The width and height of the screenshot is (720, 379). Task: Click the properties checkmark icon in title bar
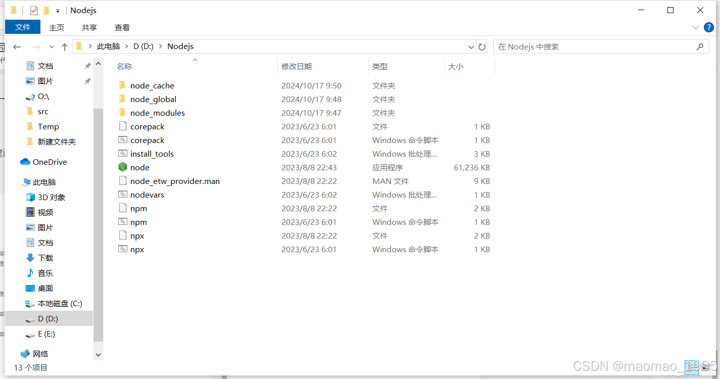34,10
